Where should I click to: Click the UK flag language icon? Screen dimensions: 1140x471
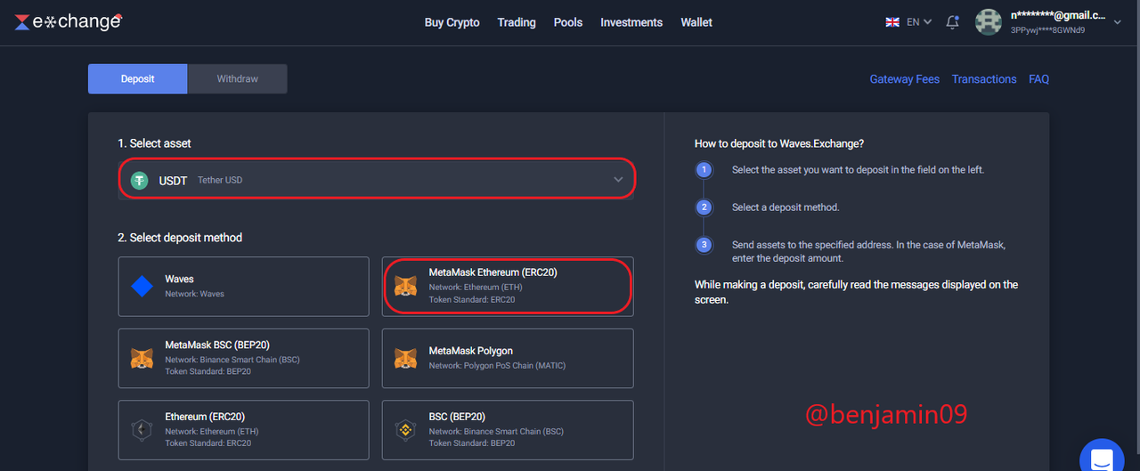click(892, 22)
